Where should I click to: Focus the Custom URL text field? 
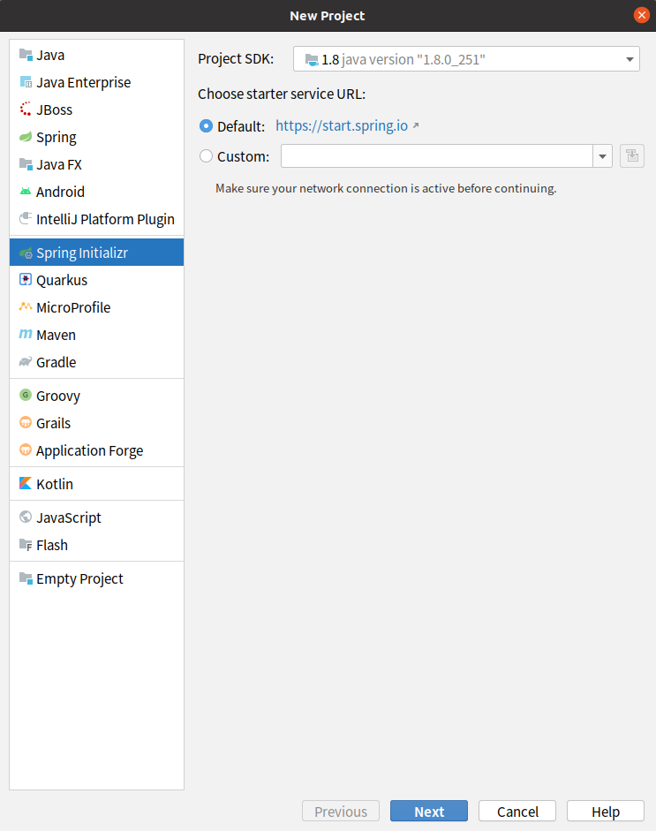pyautogui.click(x=437, y=156)
